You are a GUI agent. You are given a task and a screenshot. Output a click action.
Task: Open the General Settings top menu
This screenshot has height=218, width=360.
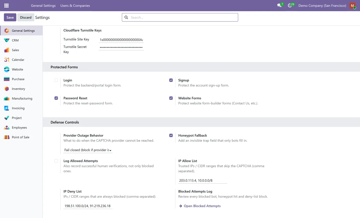[43, 6]
